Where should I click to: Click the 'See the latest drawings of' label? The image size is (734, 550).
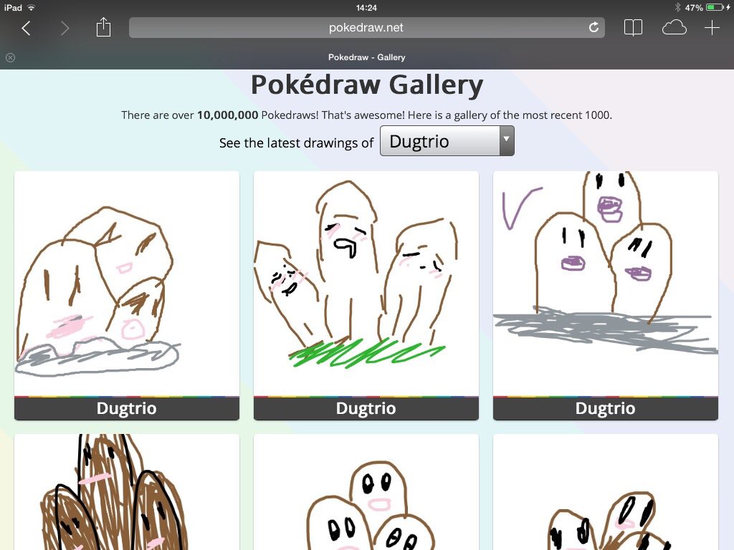(x=296, y=143)
